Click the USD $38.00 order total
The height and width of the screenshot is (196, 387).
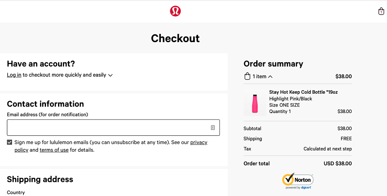pyautogui.click(x=338, y=163)
